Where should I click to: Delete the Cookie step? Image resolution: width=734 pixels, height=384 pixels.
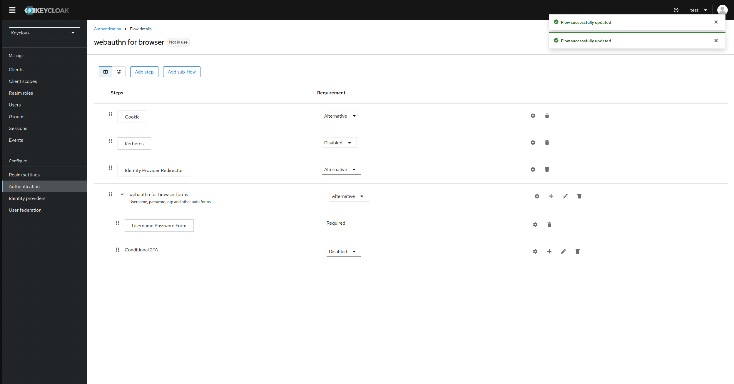point(547,116)
